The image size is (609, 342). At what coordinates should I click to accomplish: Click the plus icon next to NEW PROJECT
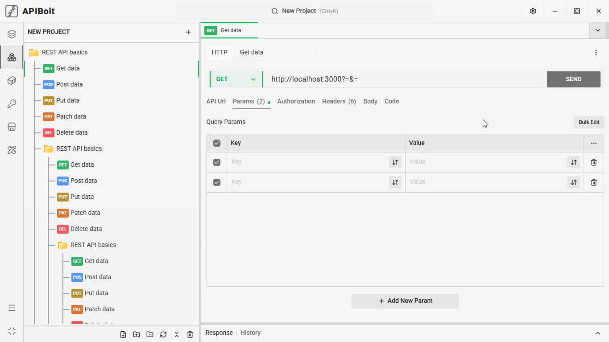pyautogui.click(x=188, y=32)
